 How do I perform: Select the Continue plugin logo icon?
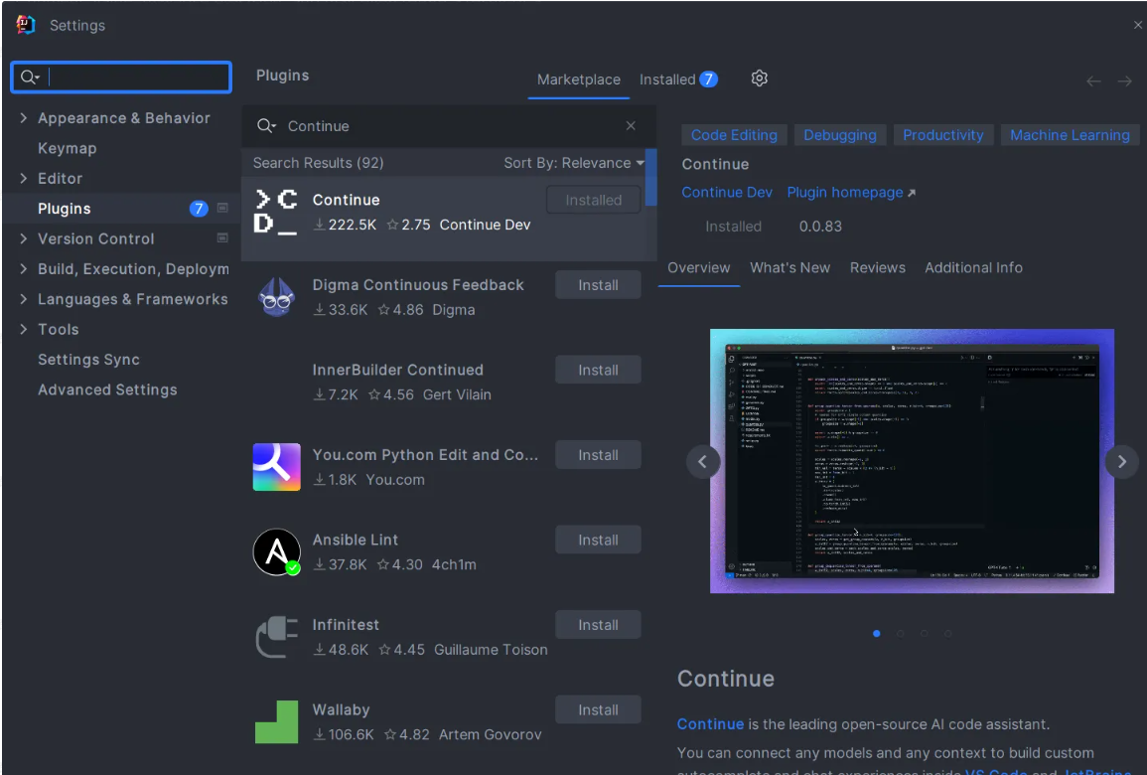click(x=276, y=213)
